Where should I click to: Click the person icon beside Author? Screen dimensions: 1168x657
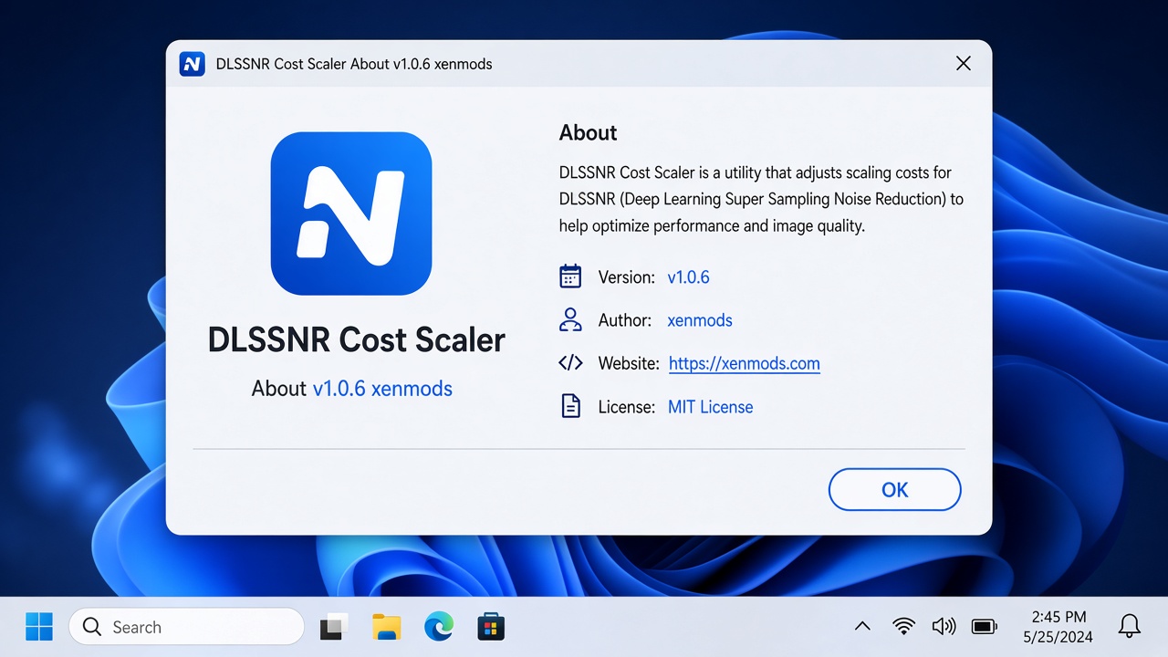[570, 319]
